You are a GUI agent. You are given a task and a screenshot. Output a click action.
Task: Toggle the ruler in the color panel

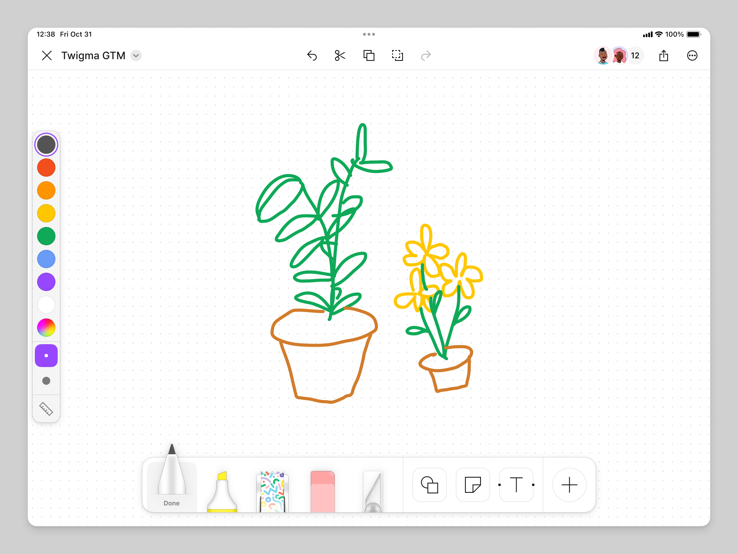click(46, 409)
